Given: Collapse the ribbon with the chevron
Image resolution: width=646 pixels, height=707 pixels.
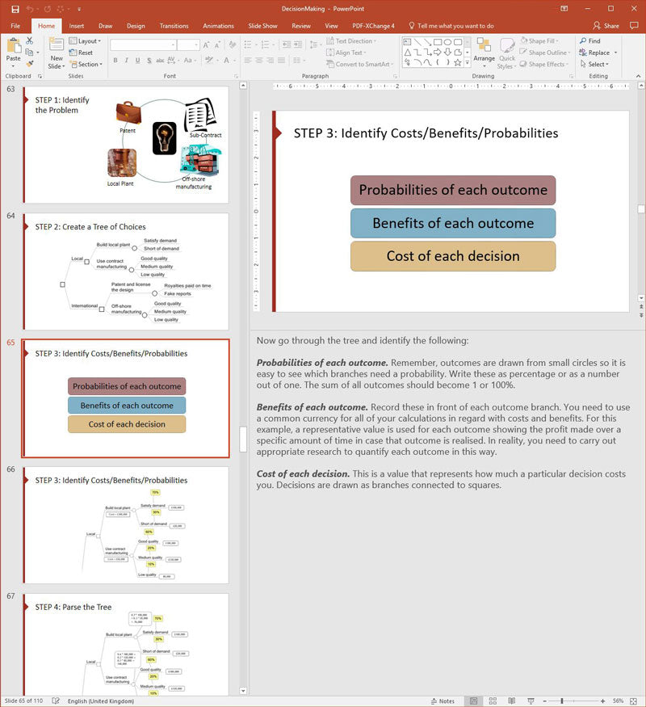Looking at the screenshot, I should (639, 76).
